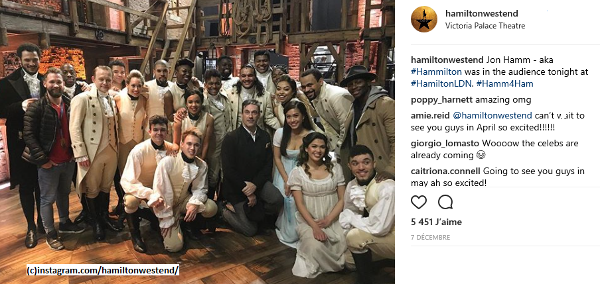Viewport: 600px width, 284px height.
Task: Open the giorgio_lomasto commenter profile
Action: tap(445, 144)
